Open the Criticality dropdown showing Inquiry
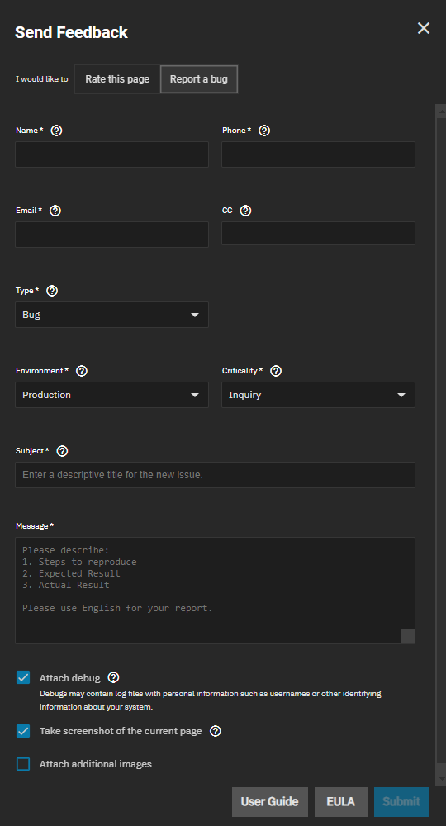The height and width of the screenshot is (826, 446). [318, 395]
